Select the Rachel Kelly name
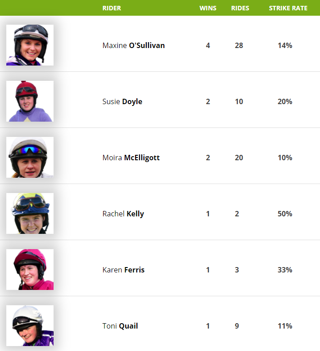 pos(123,214)
